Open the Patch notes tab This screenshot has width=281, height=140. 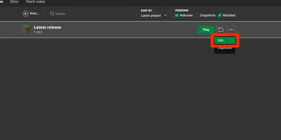click(36, 2)
